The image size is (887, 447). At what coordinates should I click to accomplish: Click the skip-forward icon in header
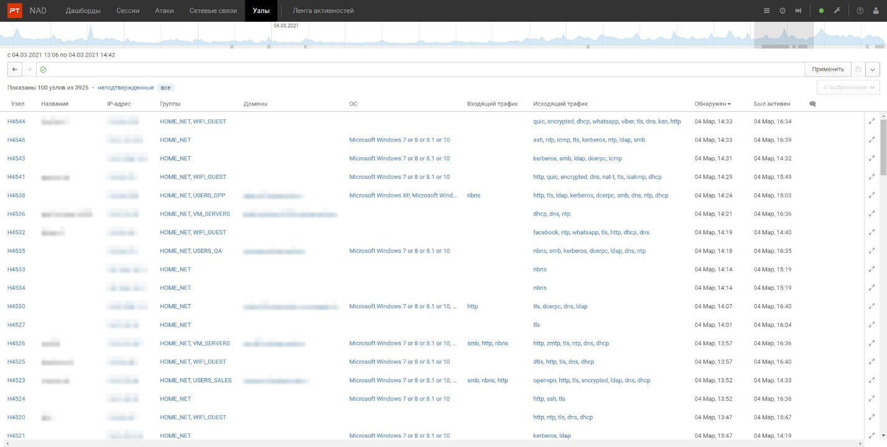(799, 11)
